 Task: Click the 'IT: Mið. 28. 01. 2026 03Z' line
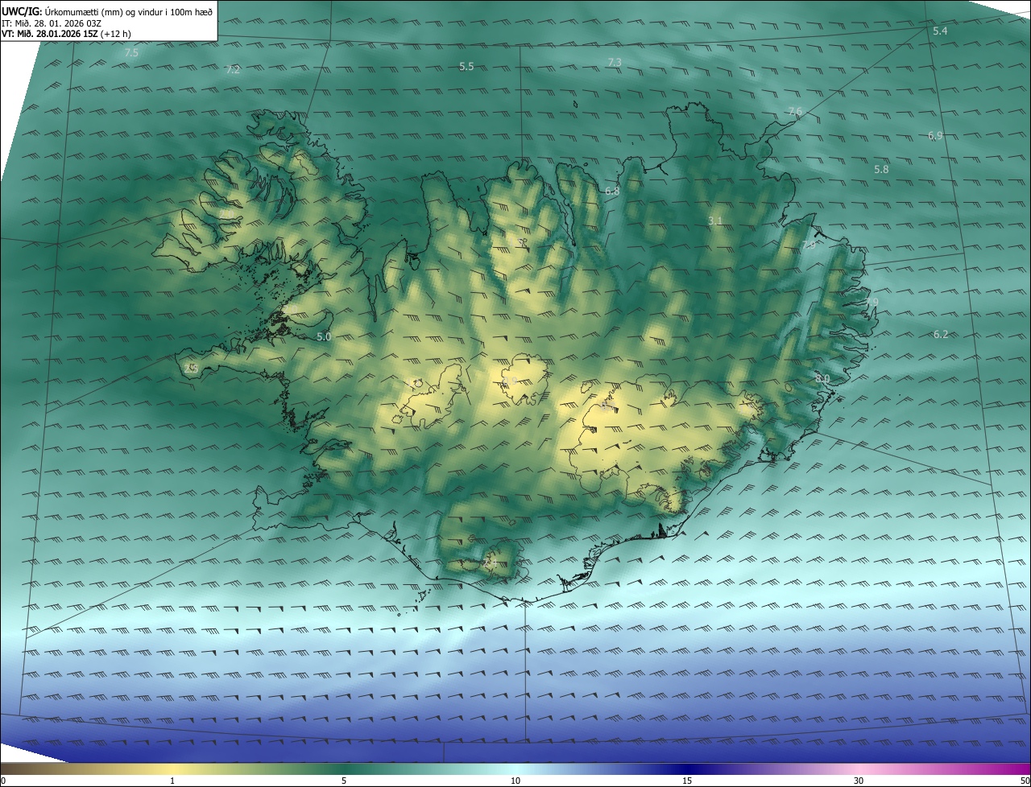[51, 23]
